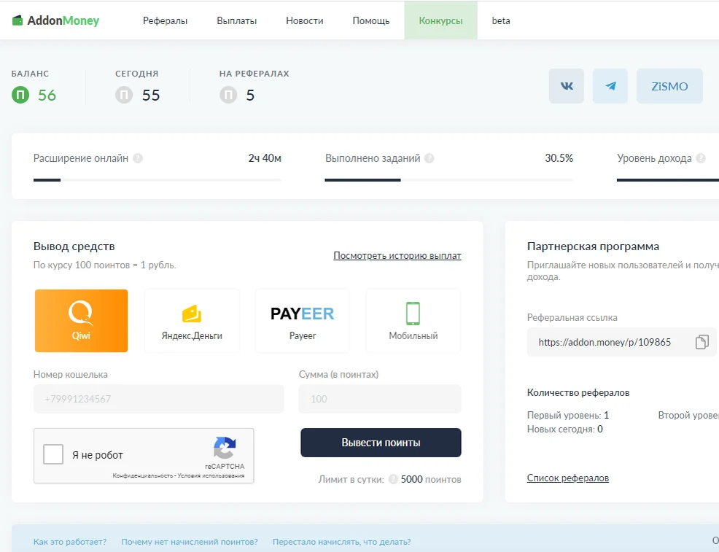719x552 pixels.
Task: Show help for Лимит в сутки
Action: [x=393, y=479]
